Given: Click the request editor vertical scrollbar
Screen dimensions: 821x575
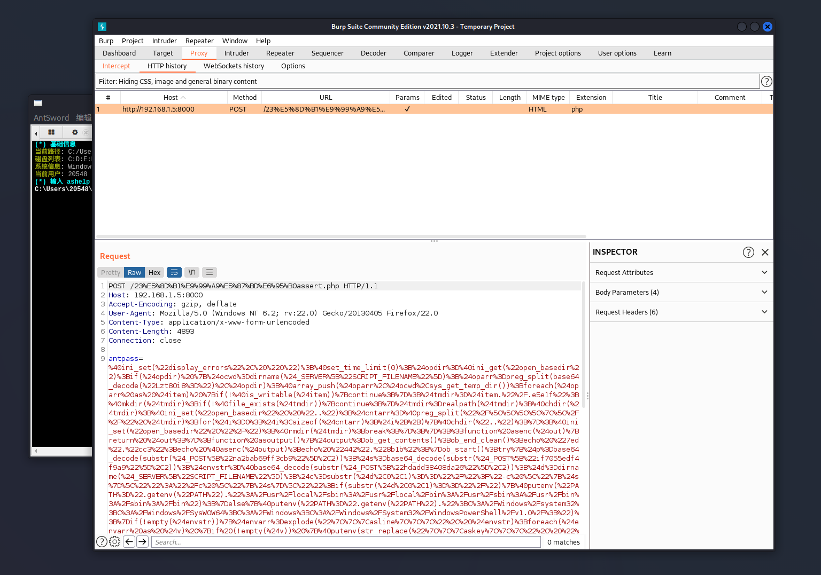Looking at the screenshot, I should (583, 344).
